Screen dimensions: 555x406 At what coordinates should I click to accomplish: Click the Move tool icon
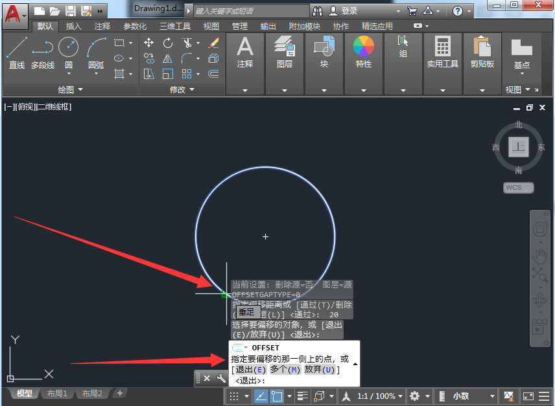pos(148,43)
